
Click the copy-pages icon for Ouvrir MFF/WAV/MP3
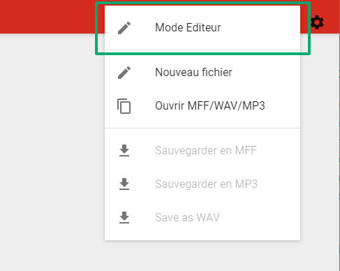pyautogui.click(x=124, y=106)
